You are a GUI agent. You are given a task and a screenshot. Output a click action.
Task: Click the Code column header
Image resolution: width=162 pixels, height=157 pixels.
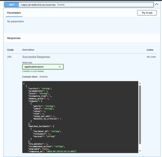(10, 50)
